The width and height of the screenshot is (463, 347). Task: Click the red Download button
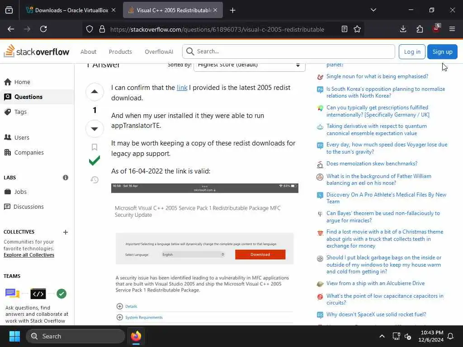(x=260, y=254)
